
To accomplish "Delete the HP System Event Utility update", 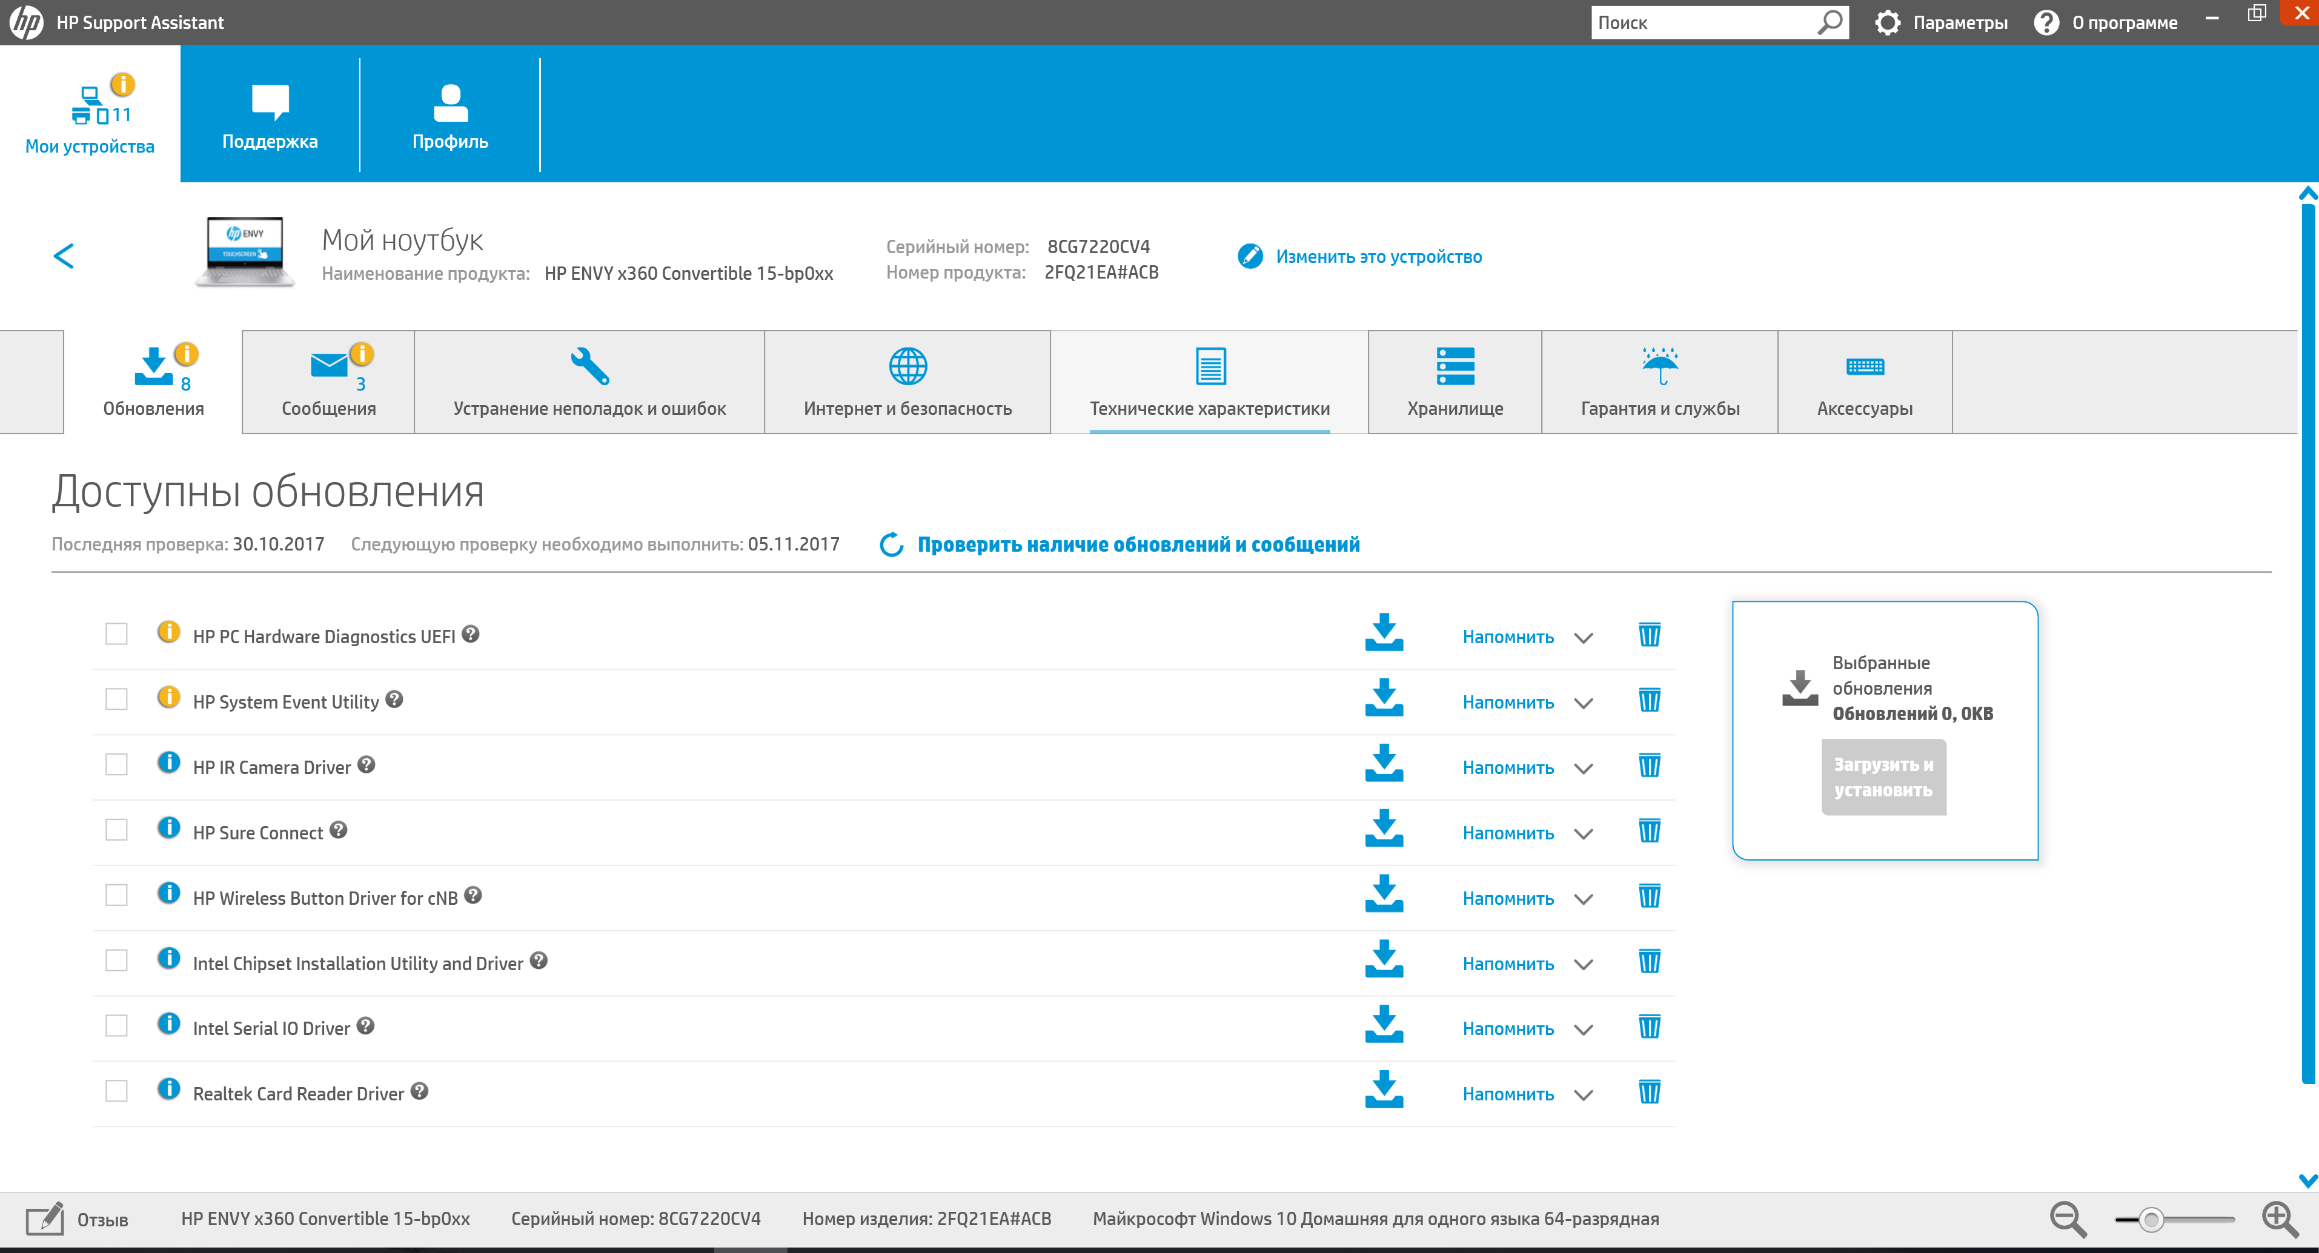I will click(1649, 700).
